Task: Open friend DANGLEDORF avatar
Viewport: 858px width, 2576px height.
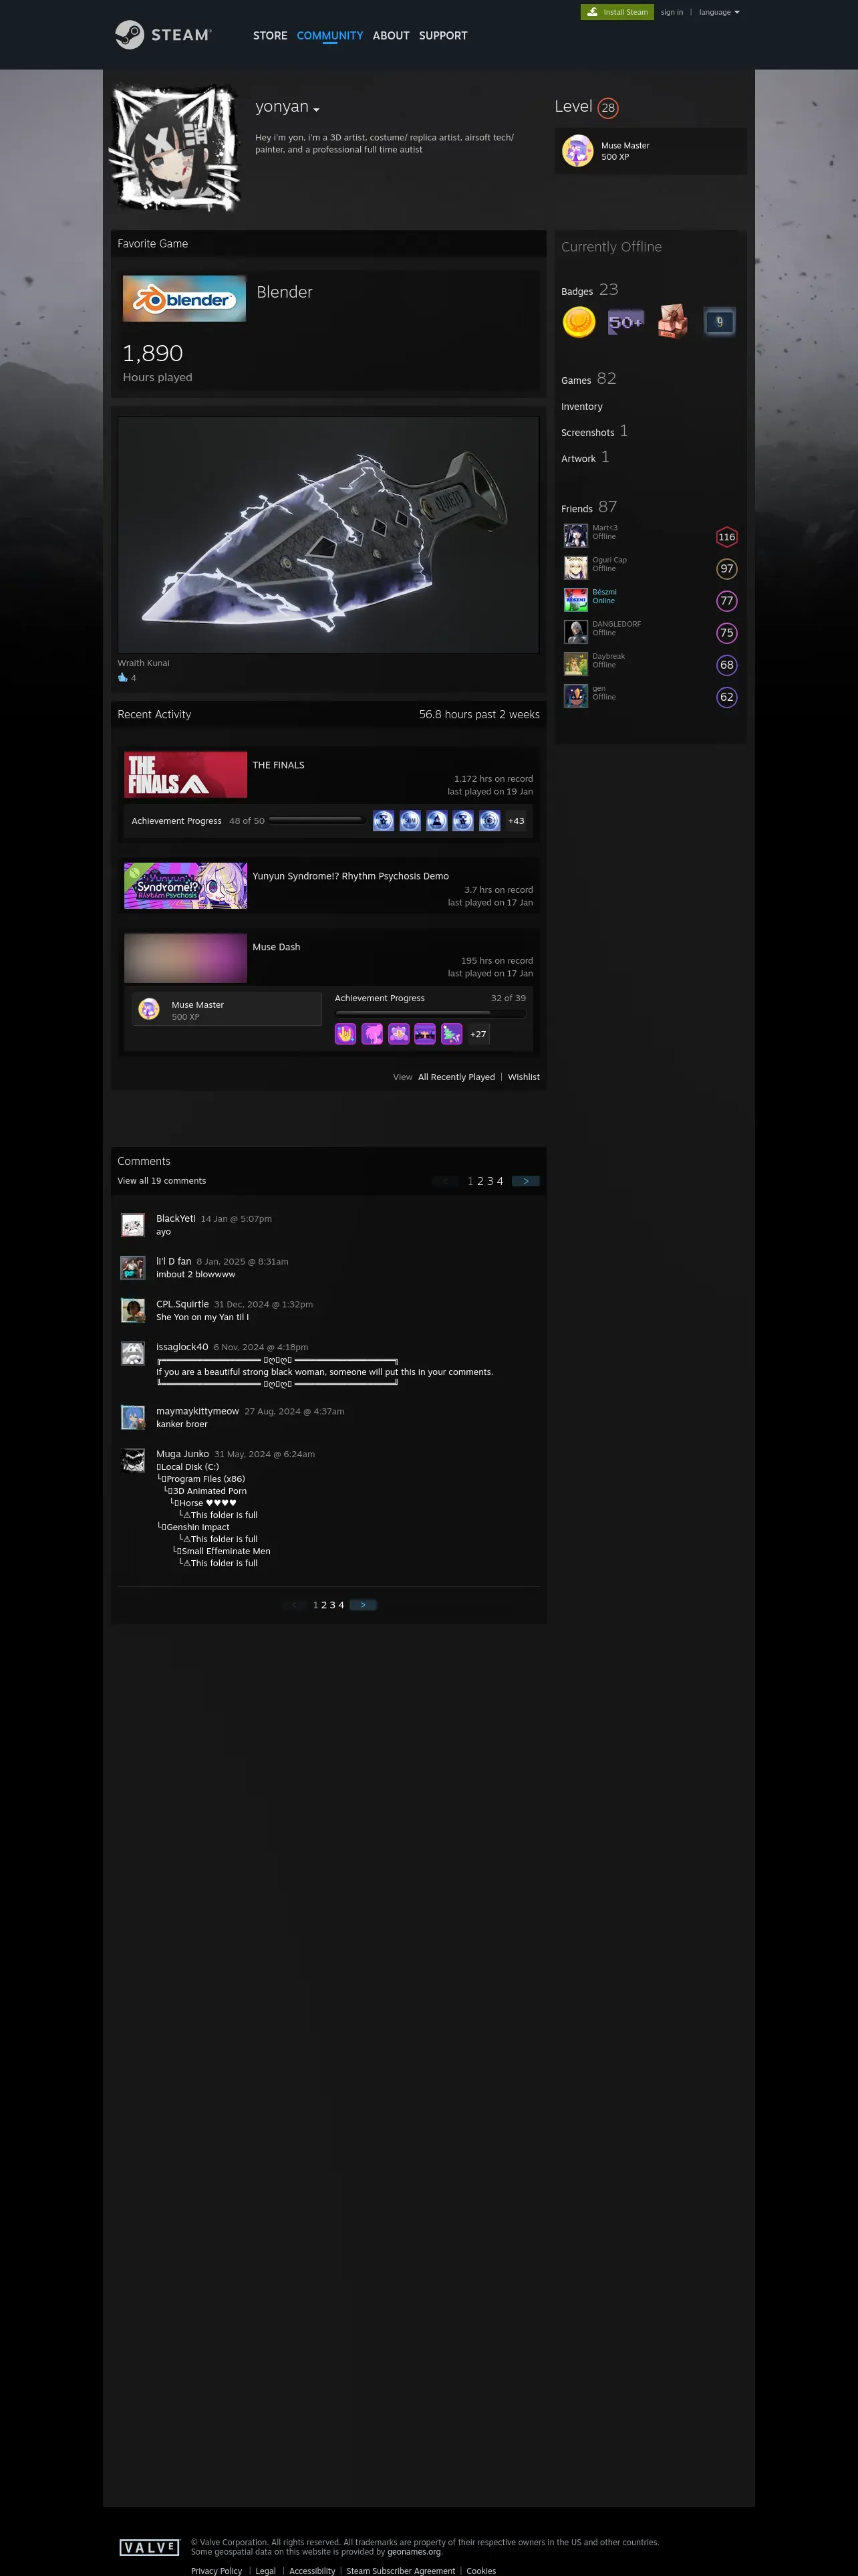Action: 575,631
